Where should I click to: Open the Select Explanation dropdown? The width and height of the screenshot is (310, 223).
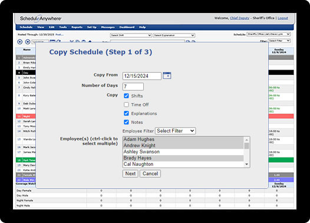[x=174, y=35]
